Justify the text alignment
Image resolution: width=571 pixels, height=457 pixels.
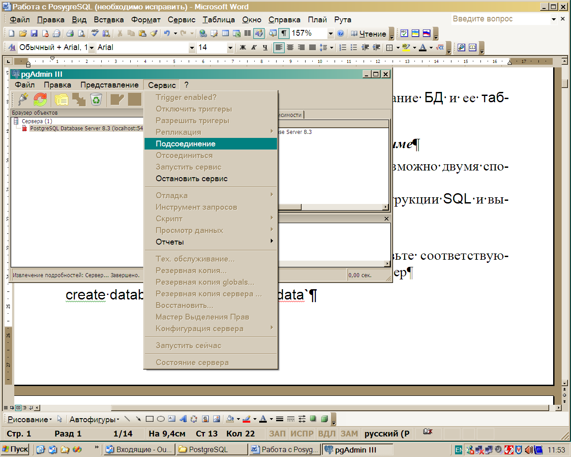[x=312, y=47]
